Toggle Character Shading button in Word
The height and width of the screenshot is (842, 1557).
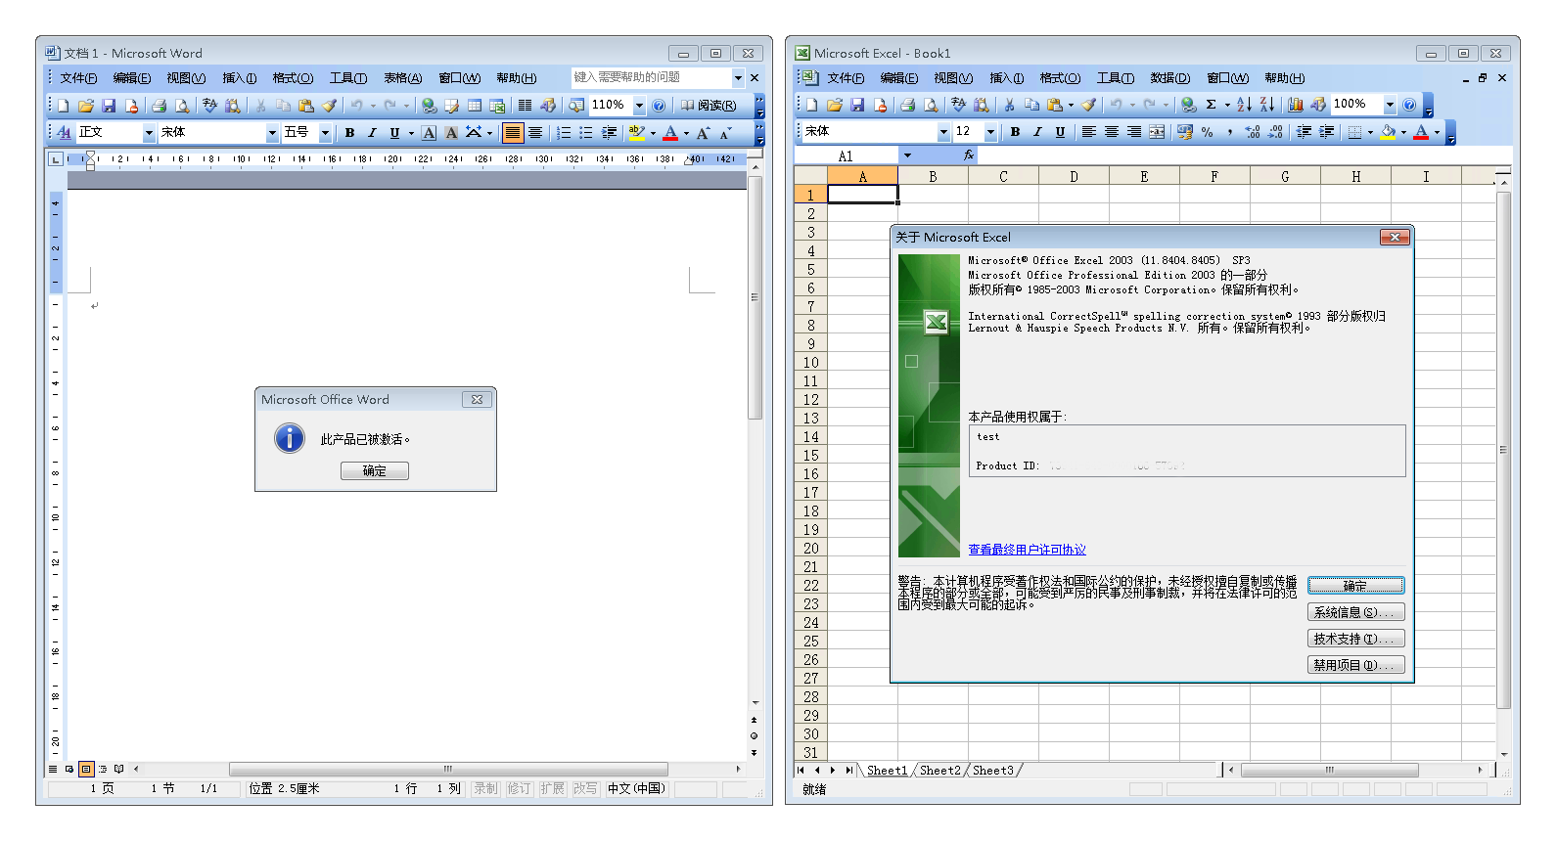pos(451,133)
